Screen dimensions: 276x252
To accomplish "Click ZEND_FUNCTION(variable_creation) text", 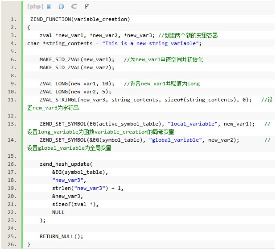I will pyautogui.click(x=80, y=19).
